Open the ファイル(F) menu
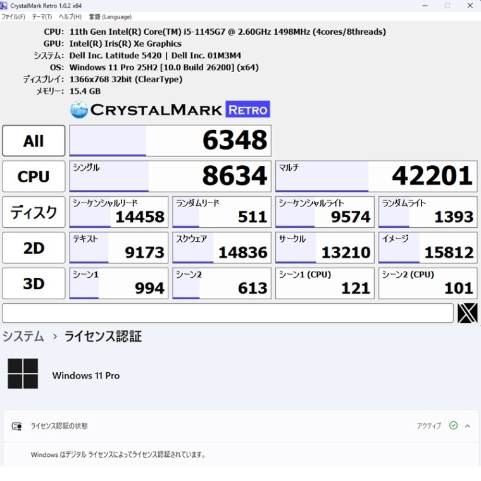The image size is (481, 481). point(13,16)
